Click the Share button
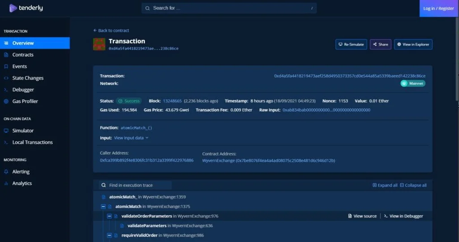The height and width of the screenshot is (242, 459). (381, 44)
